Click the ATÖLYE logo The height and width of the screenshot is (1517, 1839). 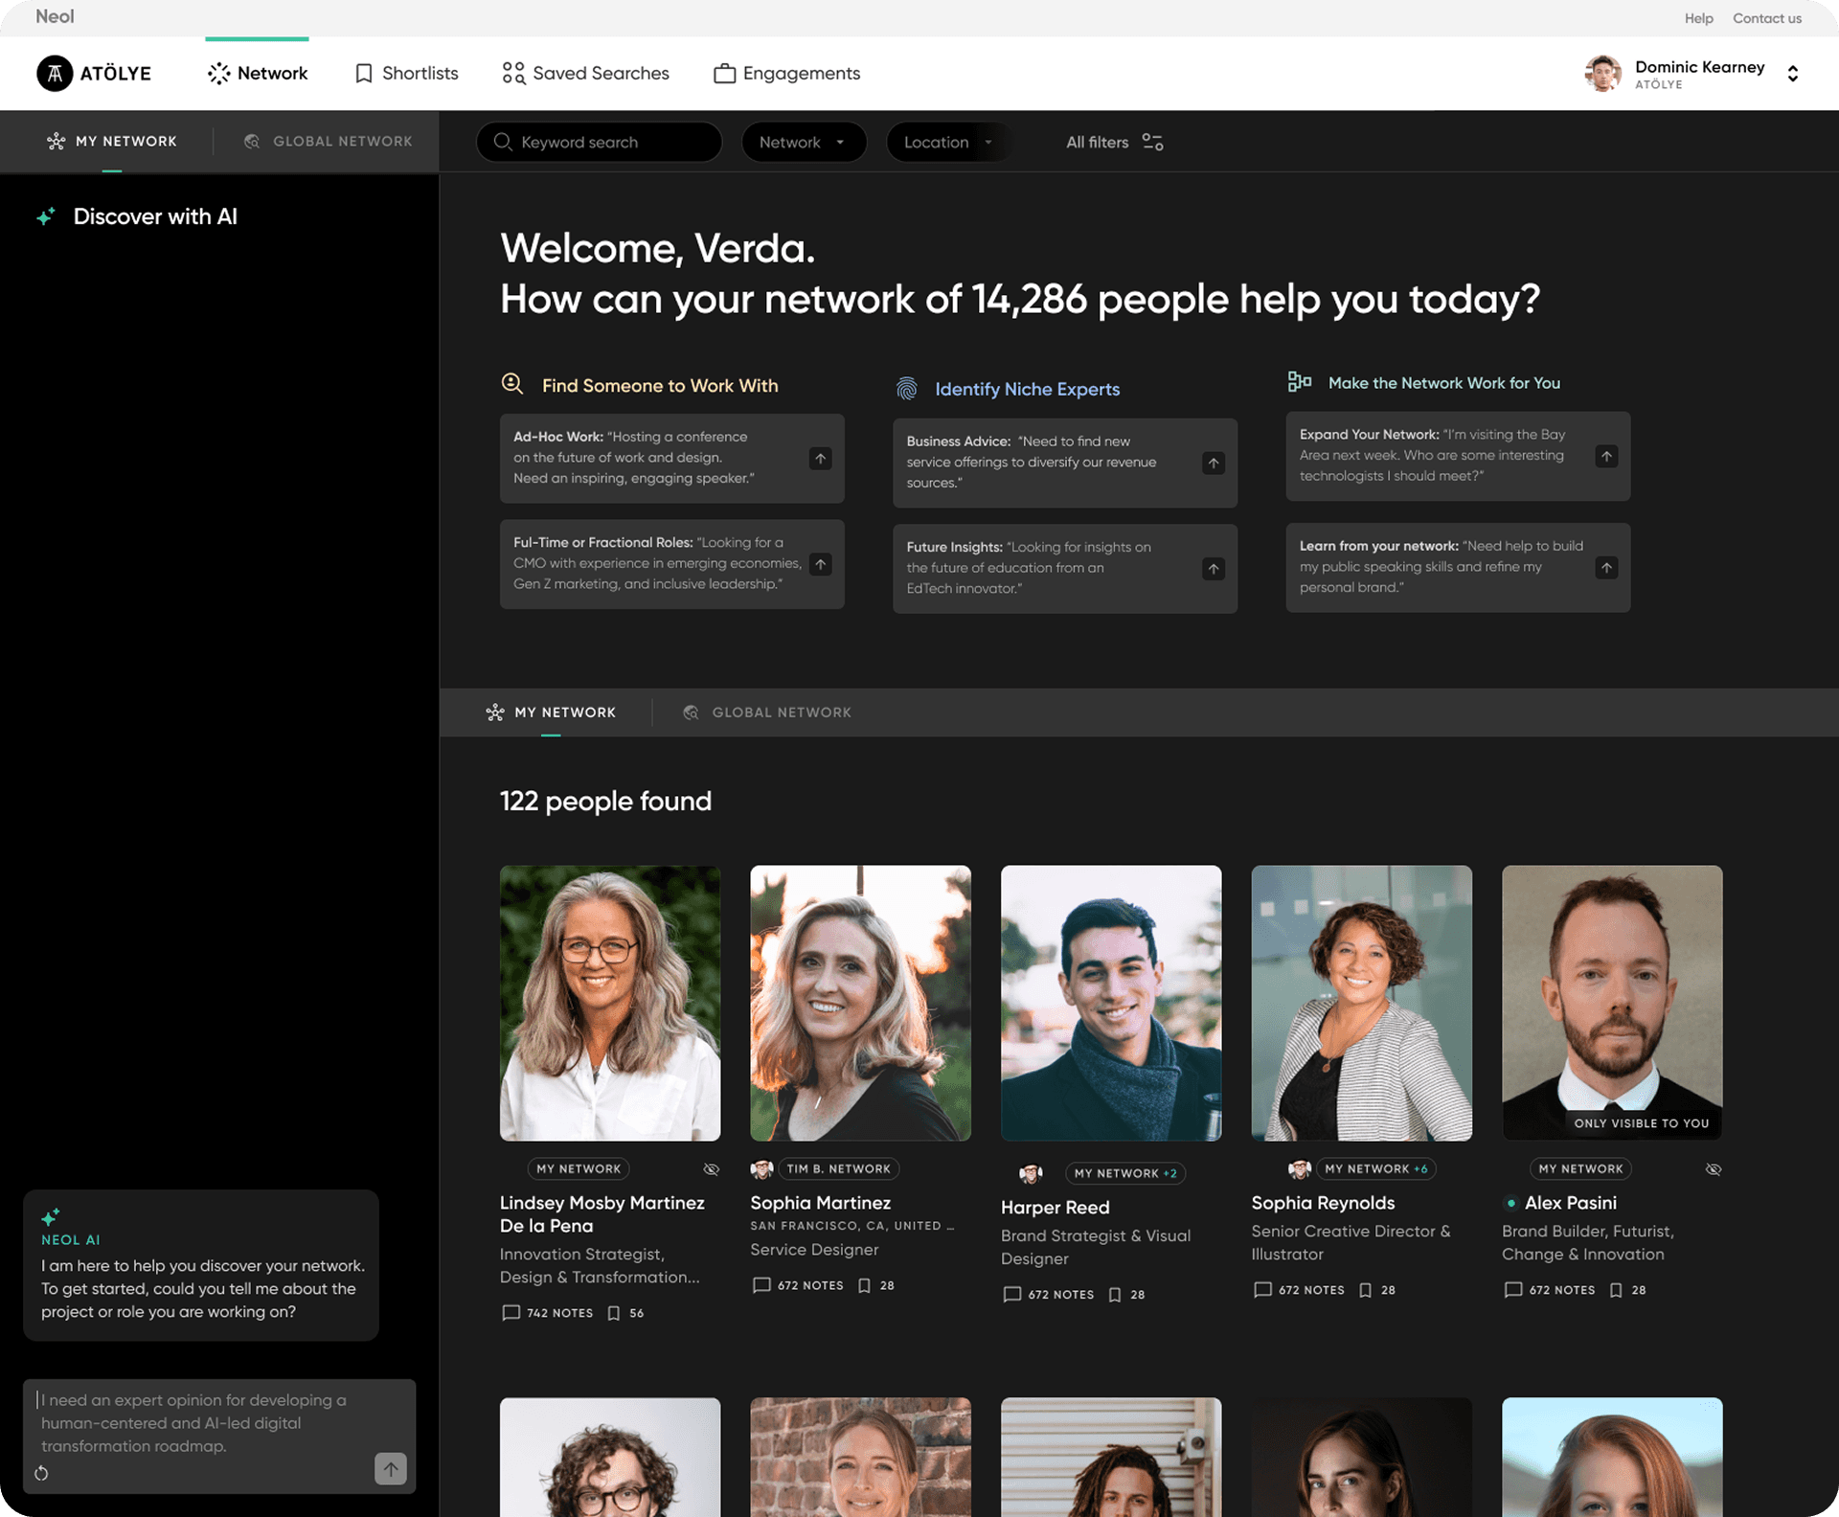94,74
